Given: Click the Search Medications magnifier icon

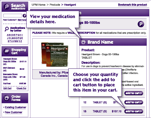Looking at the screenshot, I should coord(6,6).
